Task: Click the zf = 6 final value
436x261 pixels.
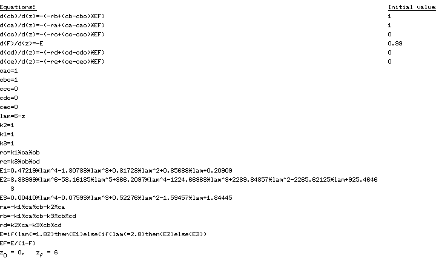Action: point(46,253)
